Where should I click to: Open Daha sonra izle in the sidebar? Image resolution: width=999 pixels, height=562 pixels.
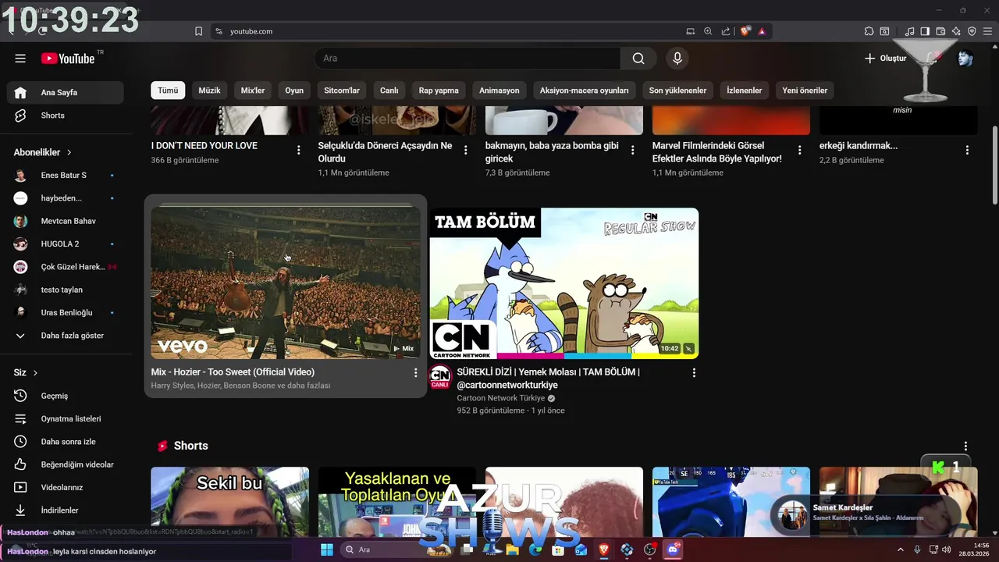point(66,442)
